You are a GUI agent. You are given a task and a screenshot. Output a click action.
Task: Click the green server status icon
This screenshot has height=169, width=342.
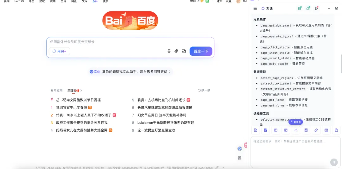click(x=300, y=8)
